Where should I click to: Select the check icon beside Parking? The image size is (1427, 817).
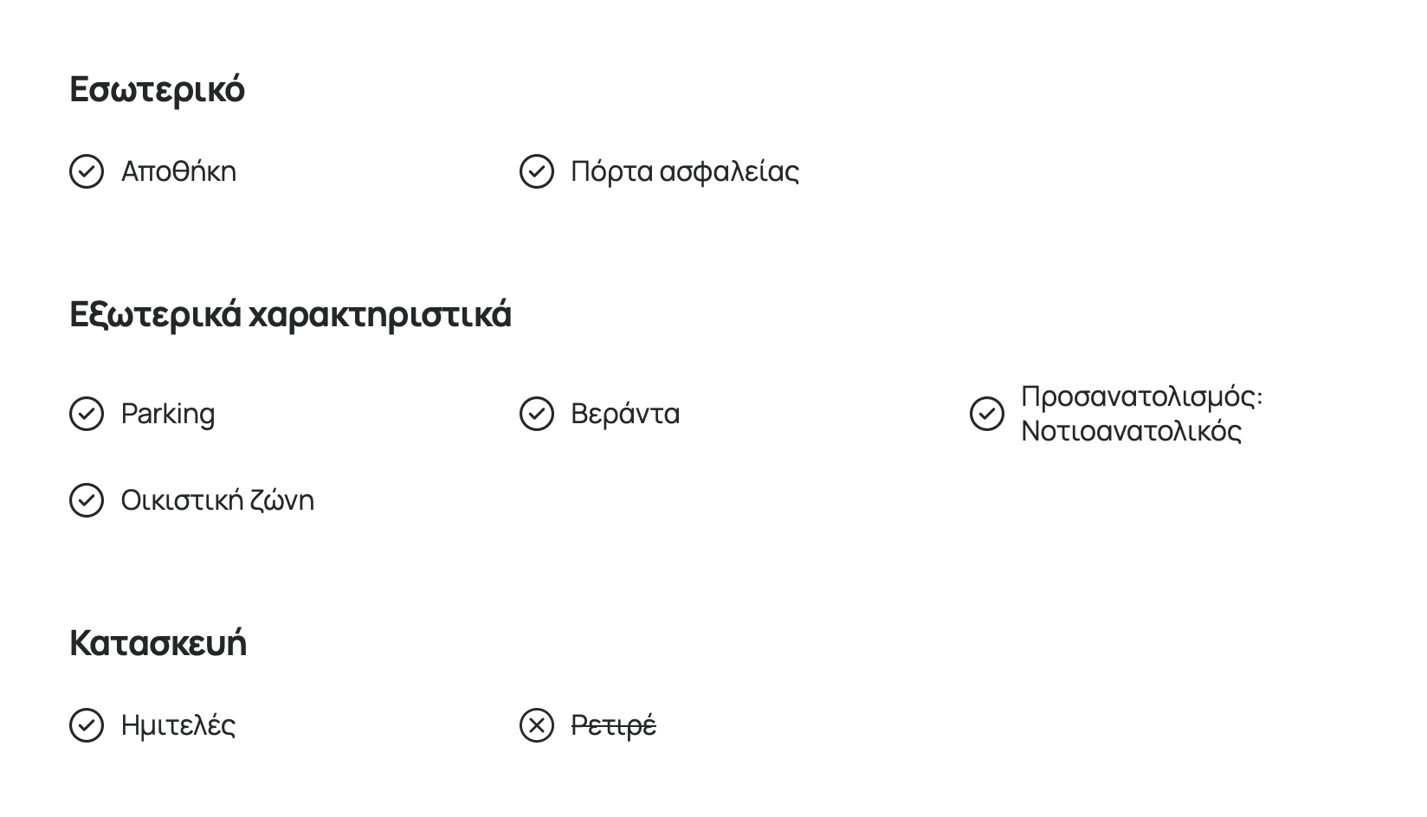pyautogui.click(x=87, y=414)
